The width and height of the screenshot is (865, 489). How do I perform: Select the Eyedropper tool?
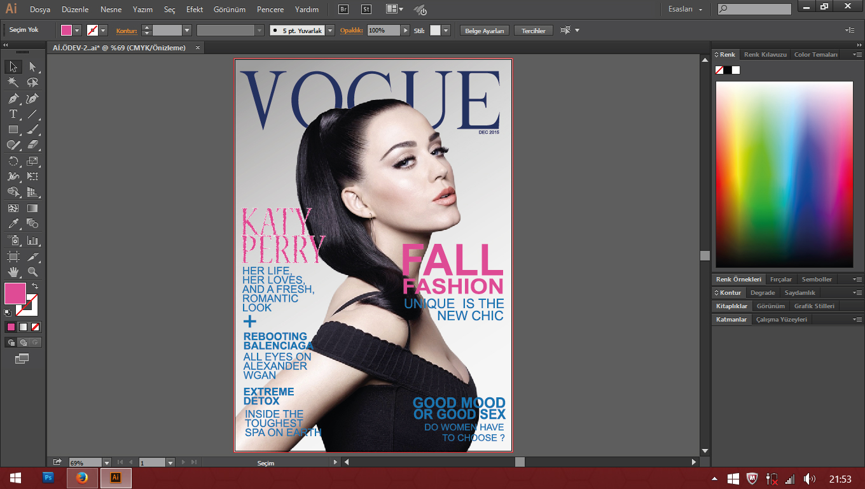(13, 223)
